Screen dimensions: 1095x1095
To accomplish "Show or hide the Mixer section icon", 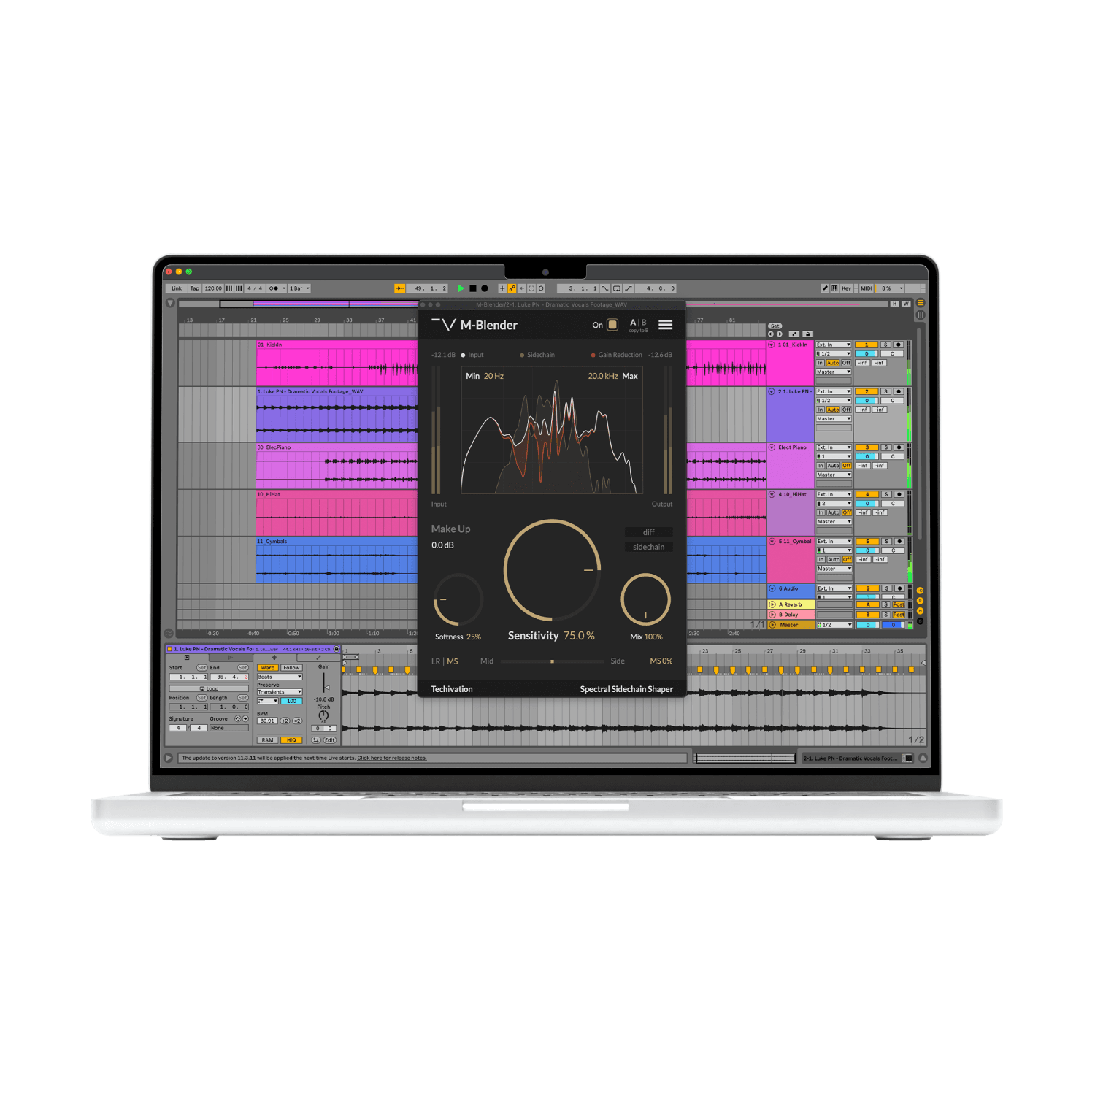I will click(x=920, y=611).
